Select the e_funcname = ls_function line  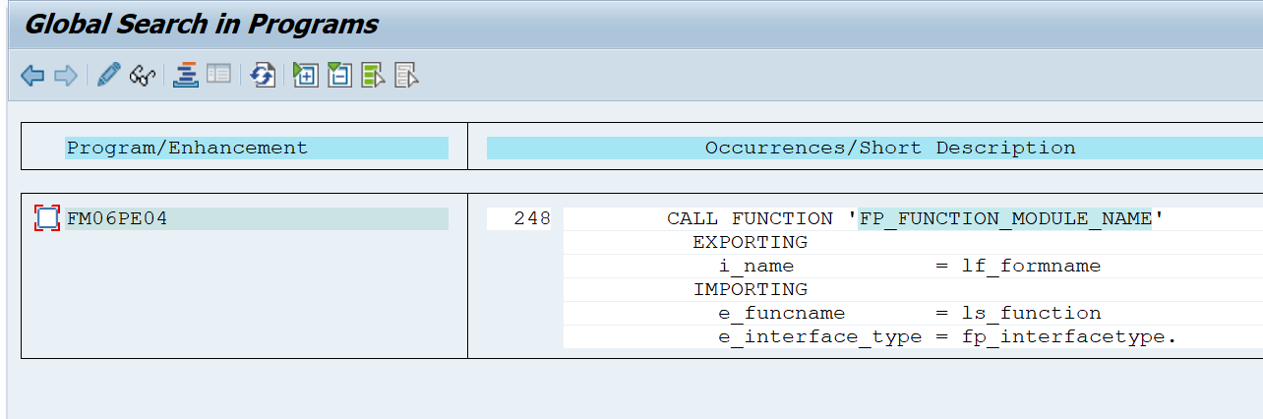click(x=909, y=313)
